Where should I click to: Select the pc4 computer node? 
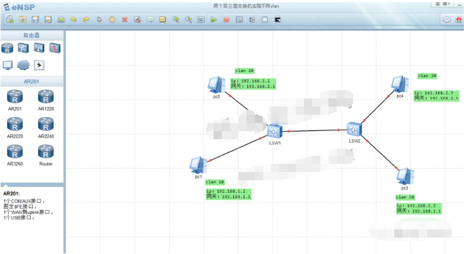(400, 84)
